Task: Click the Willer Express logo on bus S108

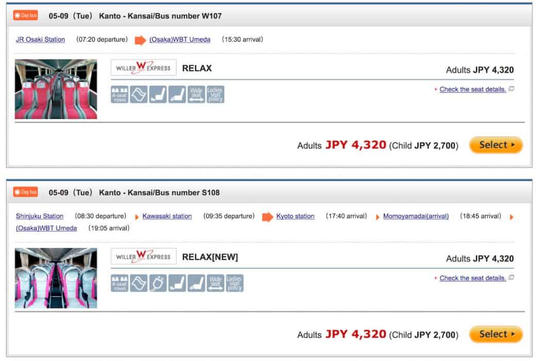Action: click(x=143, y=256)
